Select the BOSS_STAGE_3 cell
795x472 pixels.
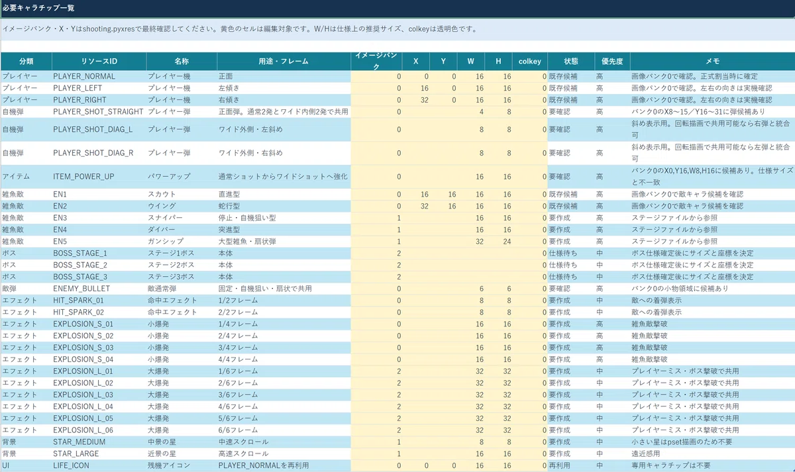99,277
